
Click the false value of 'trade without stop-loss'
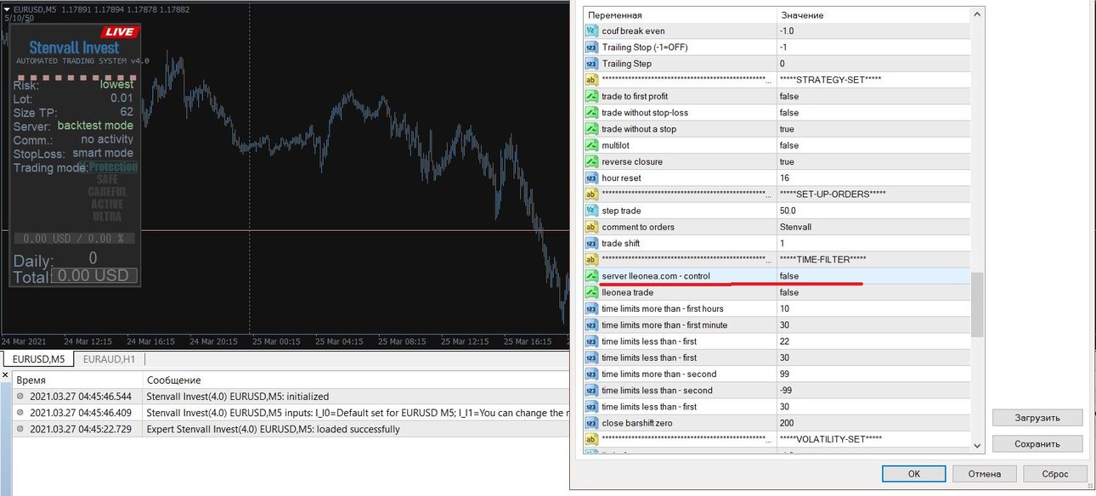[789, 112]
